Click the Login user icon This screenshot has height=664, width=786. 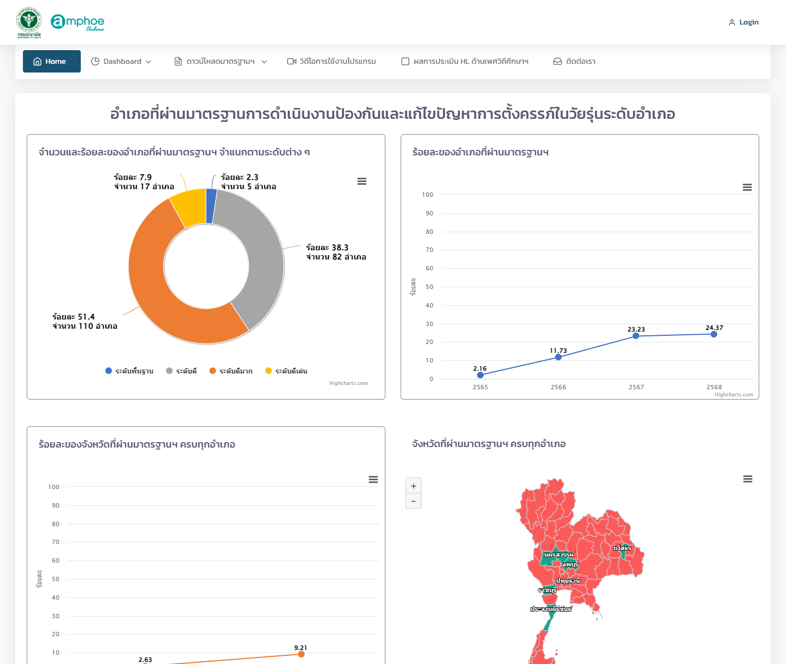click(732, 22)
